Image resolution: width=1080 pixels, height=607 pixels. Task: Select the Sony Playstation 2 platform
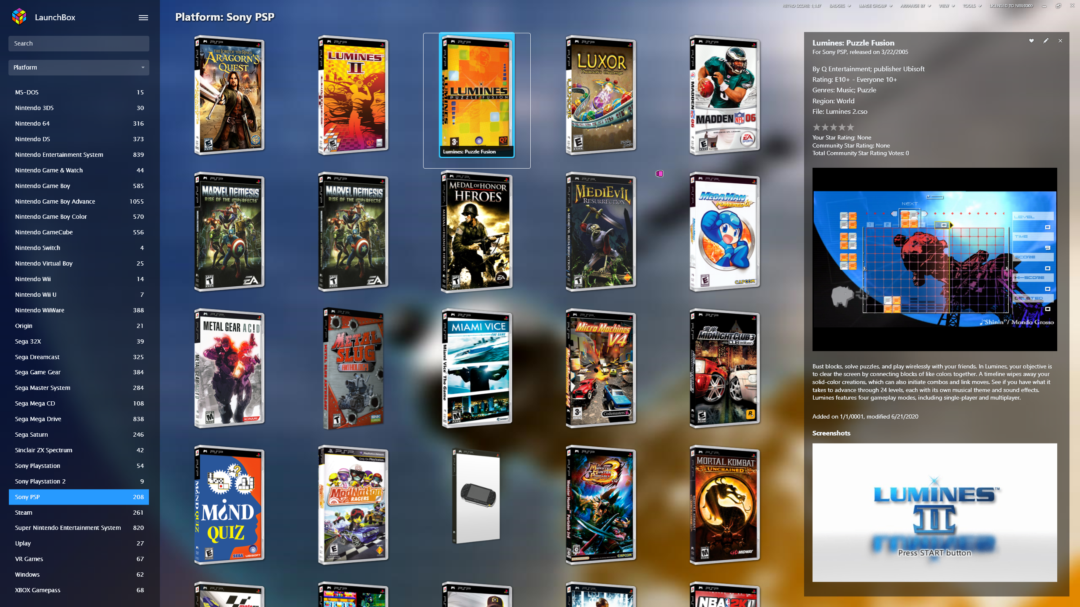pyautogui.click(x=79, y=481)
